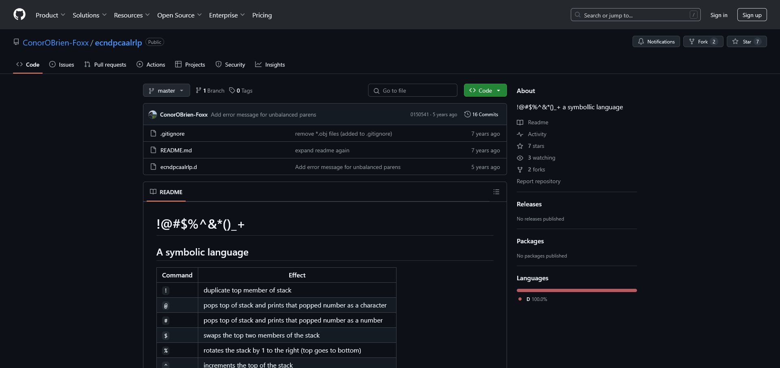Viewport: 780px width, 368px height.
Task: Click D 100.0% language entry
Action: 537,299
